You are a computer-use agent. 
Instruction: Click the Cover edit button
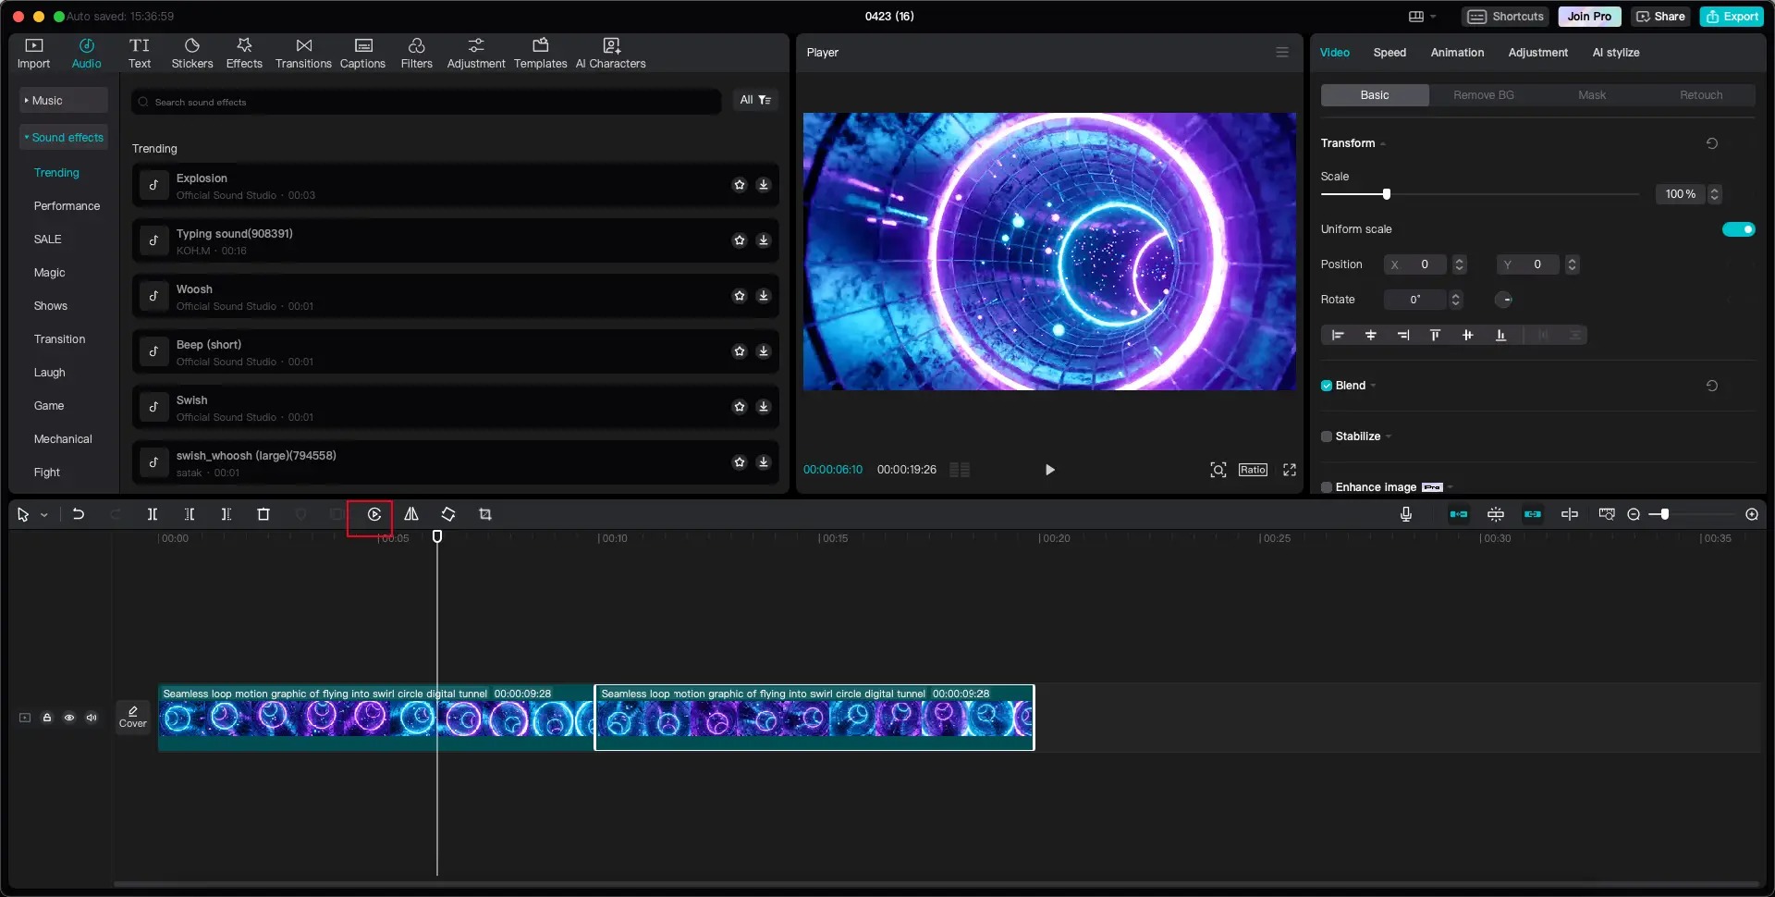click(133, 717)
